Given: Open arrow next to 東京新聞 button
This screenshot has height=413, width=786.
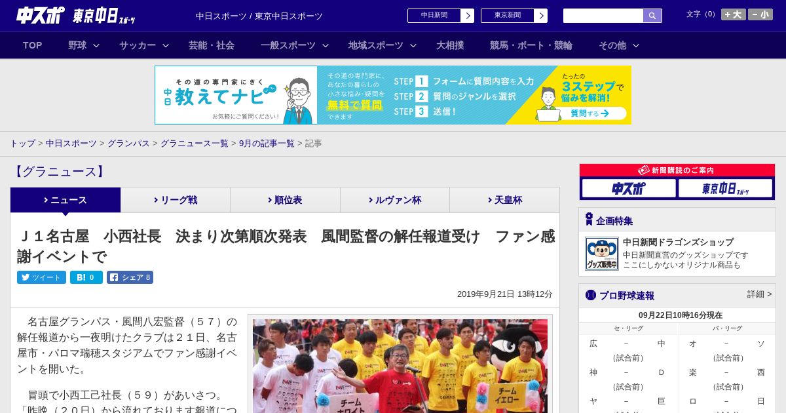Looking at the screenshot, I should coord(541,16).
